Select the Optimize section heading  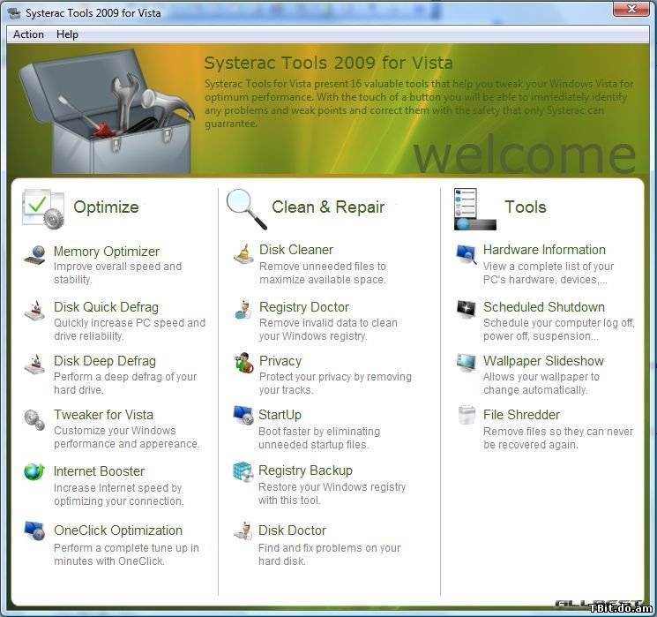click(x=106, y=207)
